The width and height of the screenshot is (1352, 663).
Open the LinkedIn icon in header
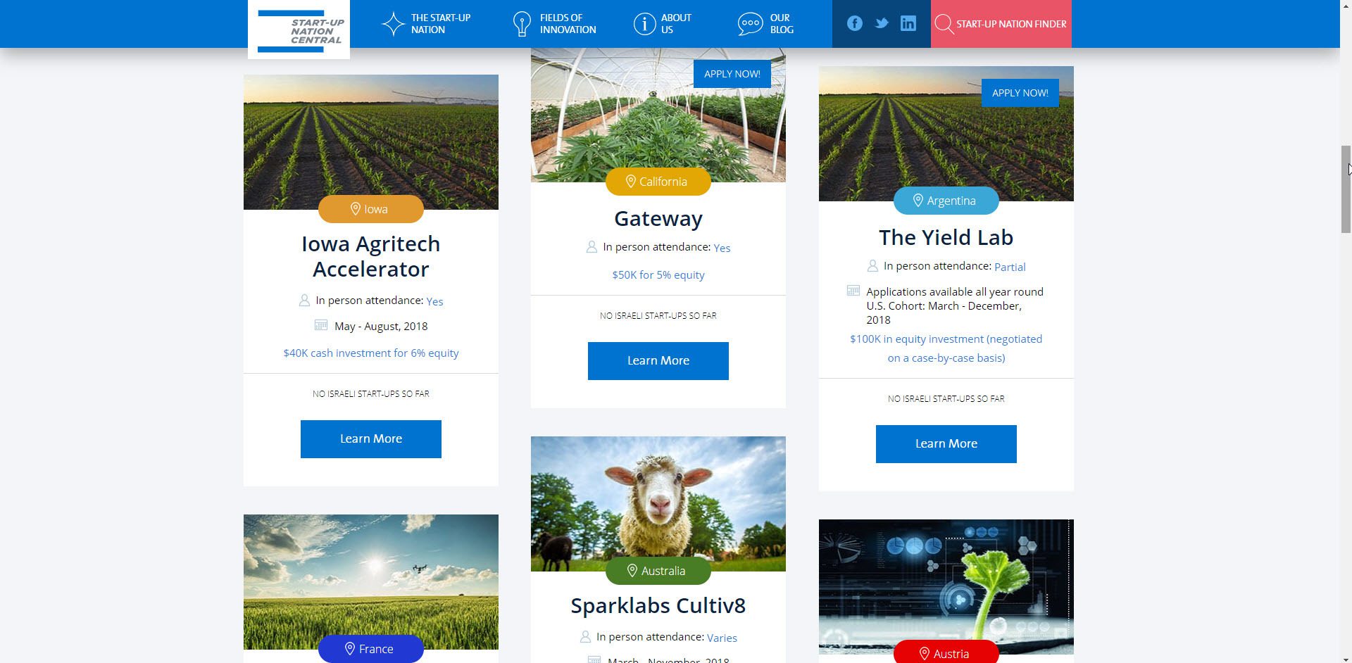point(908,23)
